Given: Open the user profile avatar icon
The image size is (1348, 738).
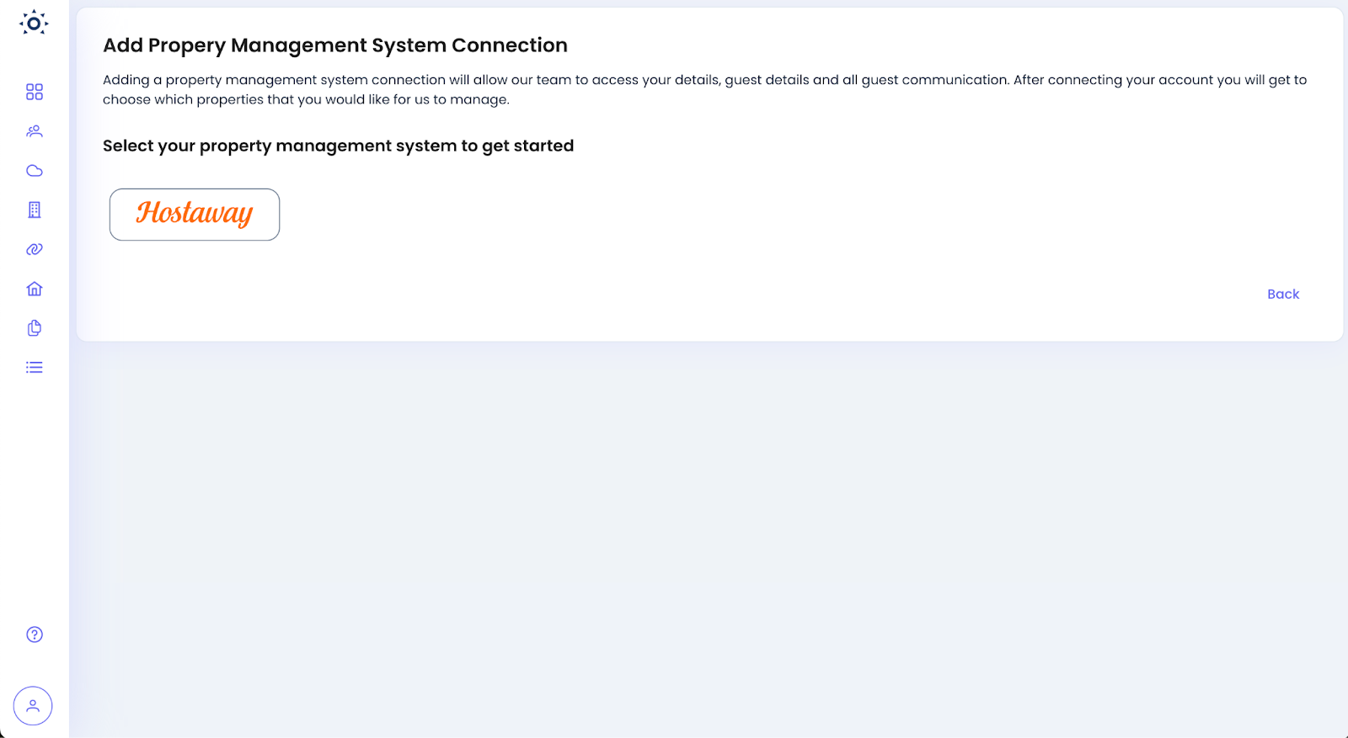Looking at the screenshot, I should [33, 706].
